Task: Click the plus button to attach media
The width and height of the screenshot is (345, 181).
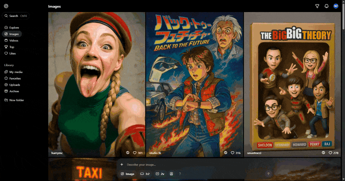Action: [x=122, y=164]
